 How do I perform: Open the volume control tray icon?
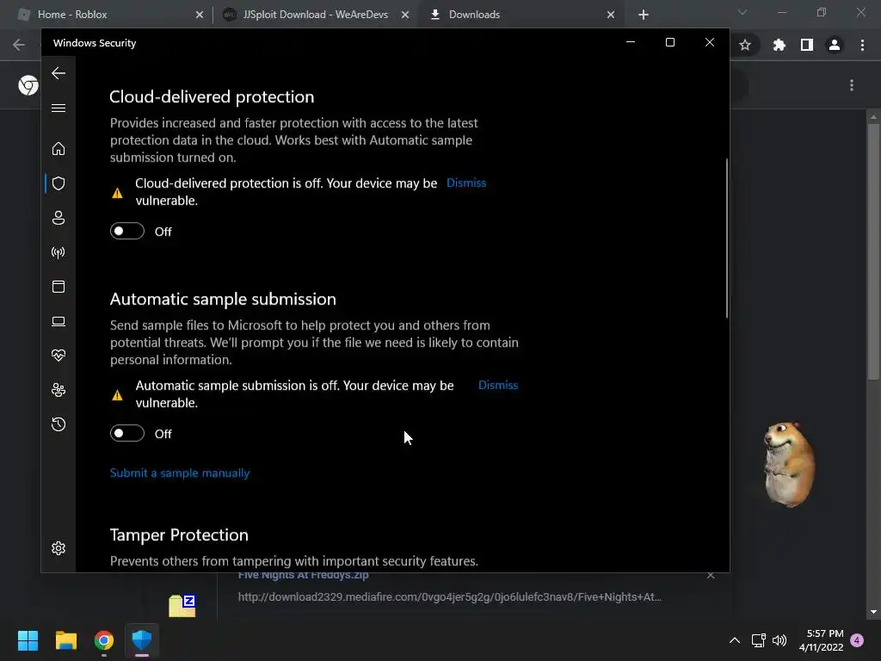[x=779, y=640]
